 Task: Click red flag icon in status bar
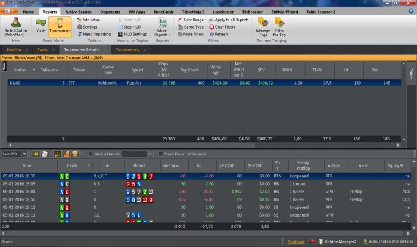point(313,242)
